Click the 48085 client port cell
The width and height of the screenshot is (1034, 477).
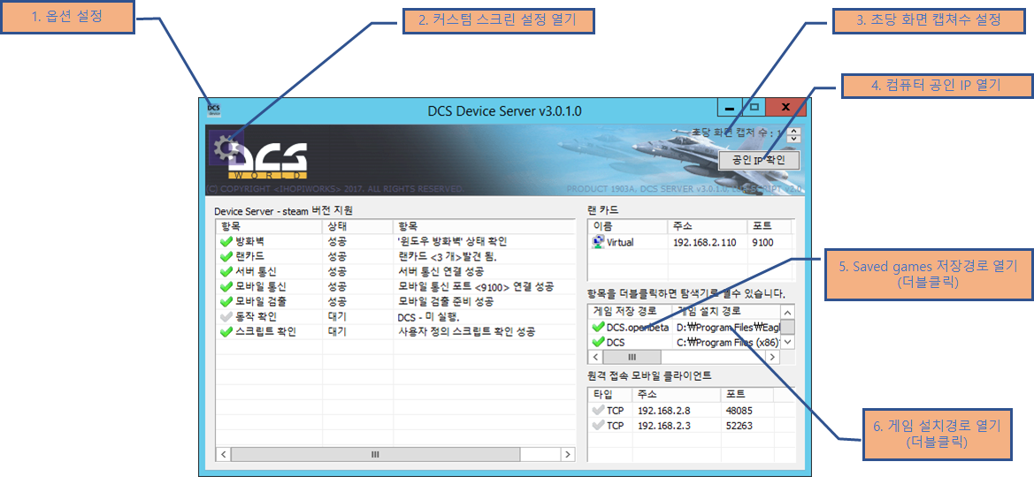point(739,411)
